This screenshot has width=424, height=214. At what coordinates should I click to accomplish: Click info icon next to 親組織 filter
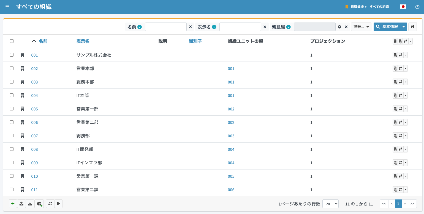(288, 27)
